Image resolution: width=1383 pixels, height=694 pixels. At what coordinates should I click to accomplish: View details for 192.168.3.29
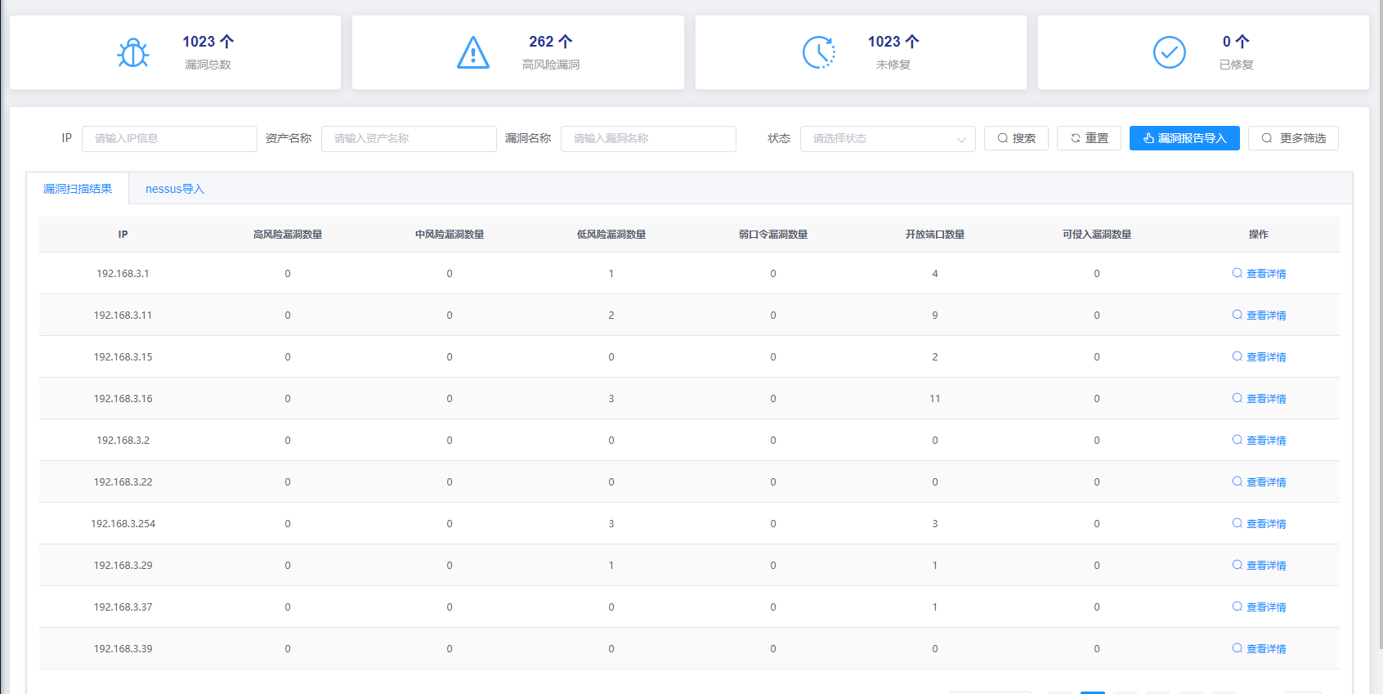[x=1259, y=566]
